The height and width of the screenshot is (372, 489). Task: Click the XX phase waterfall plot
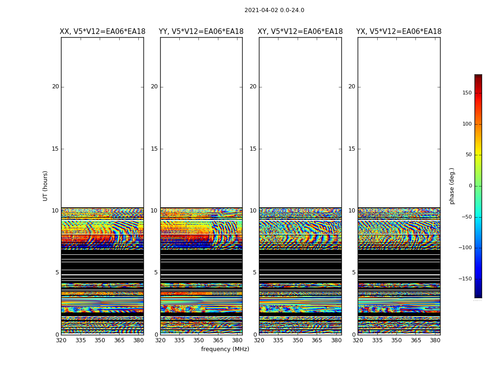102,186
